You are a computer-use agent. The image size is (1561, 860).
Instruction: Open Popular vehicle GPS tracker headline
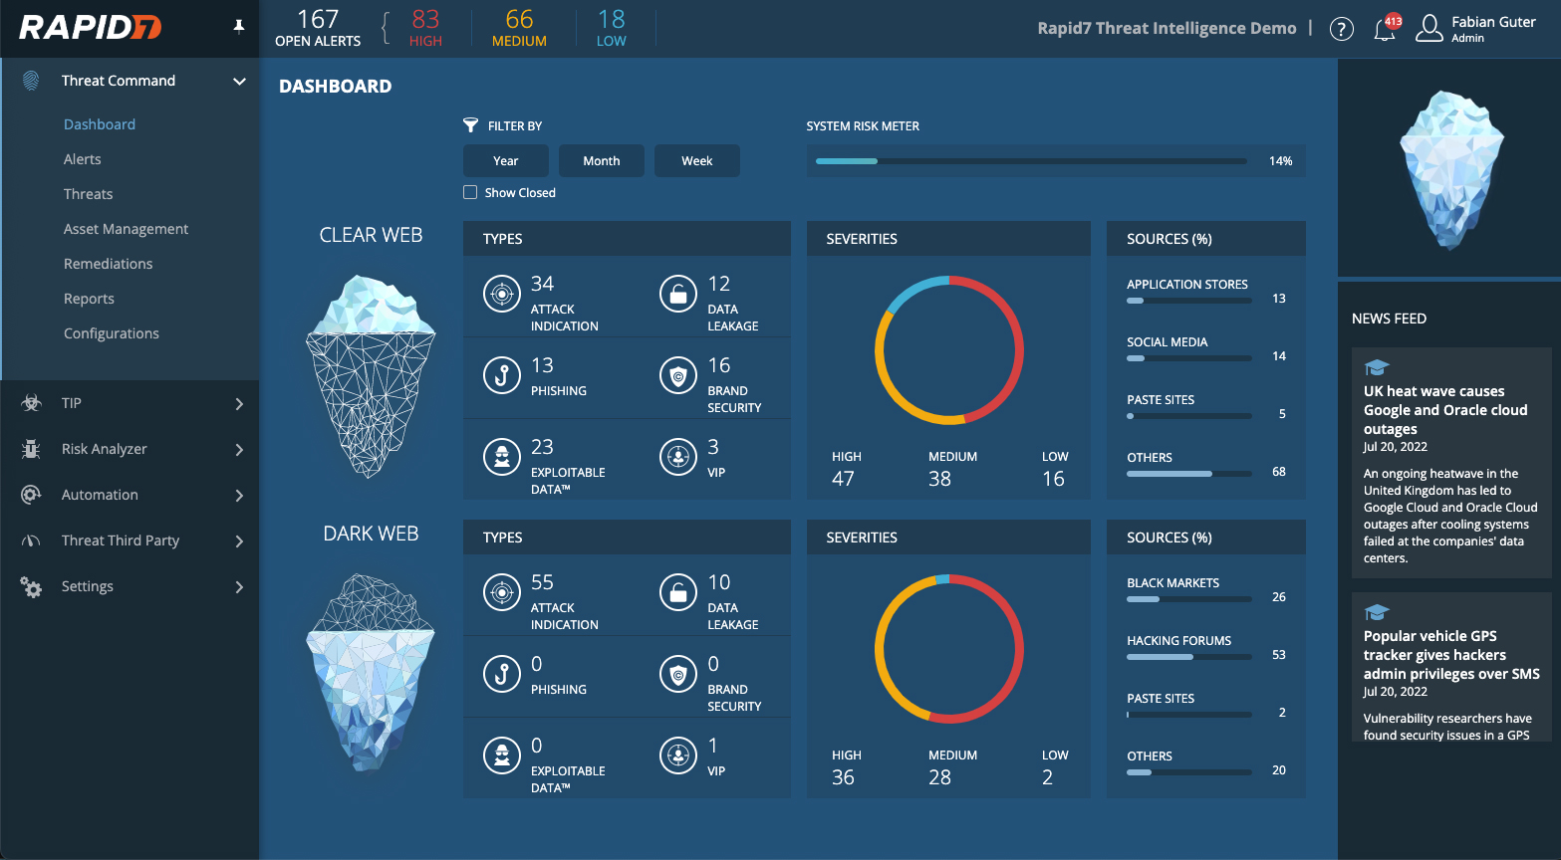point(1451,655)
